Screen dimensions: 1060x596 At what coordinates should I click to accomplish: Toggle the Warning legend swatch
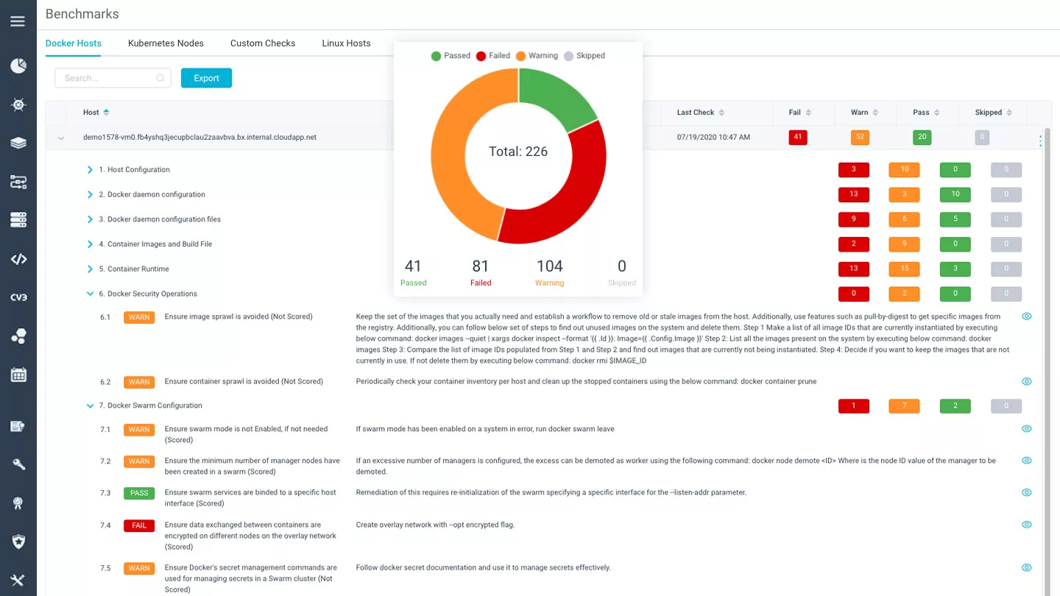(520, 55)
